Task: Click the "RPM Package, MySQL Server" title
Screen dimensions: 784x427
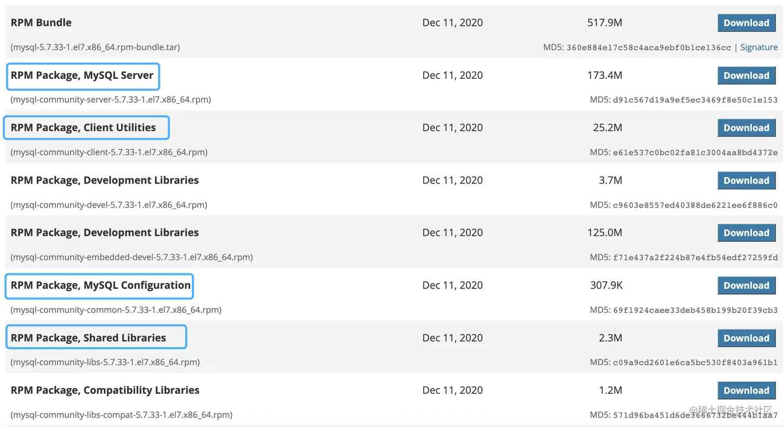Action: tap(82, 75)
